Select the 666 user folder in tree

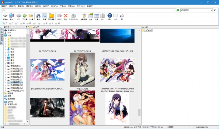[x=9, y=33]
